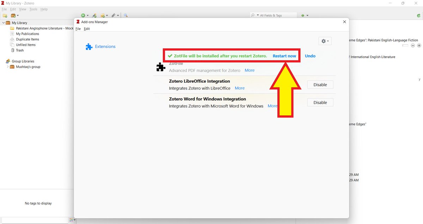Viewport: 423px width, 224px height.
Task: Click 'Pakistani English-Language Fiction' title text
Action: coord(394,40)
